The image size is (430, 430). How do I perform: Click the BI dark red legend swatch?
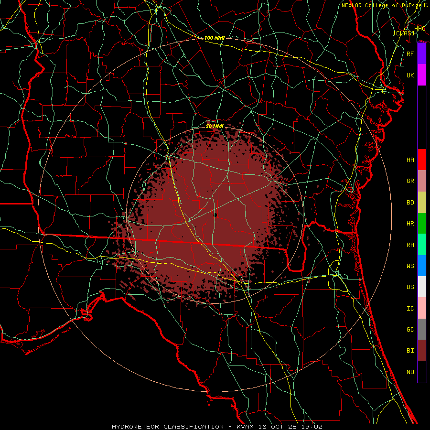point(422,351)
